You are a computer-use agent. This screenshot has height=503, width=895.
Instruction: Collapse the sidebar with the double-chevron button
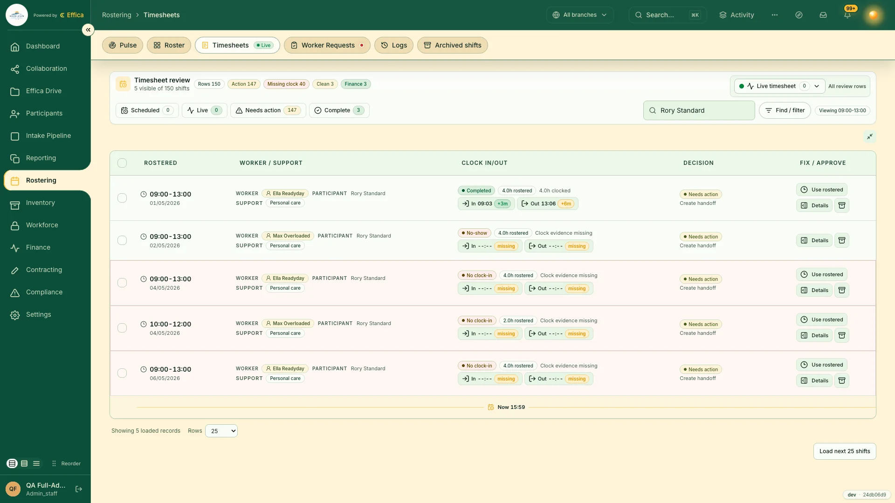[x=88, y=30]
